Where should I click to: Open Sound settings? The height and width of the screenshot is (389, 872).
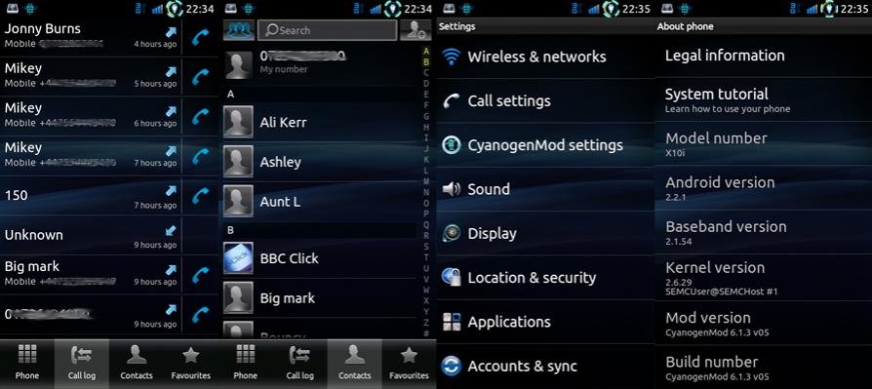tap(545, 189)
